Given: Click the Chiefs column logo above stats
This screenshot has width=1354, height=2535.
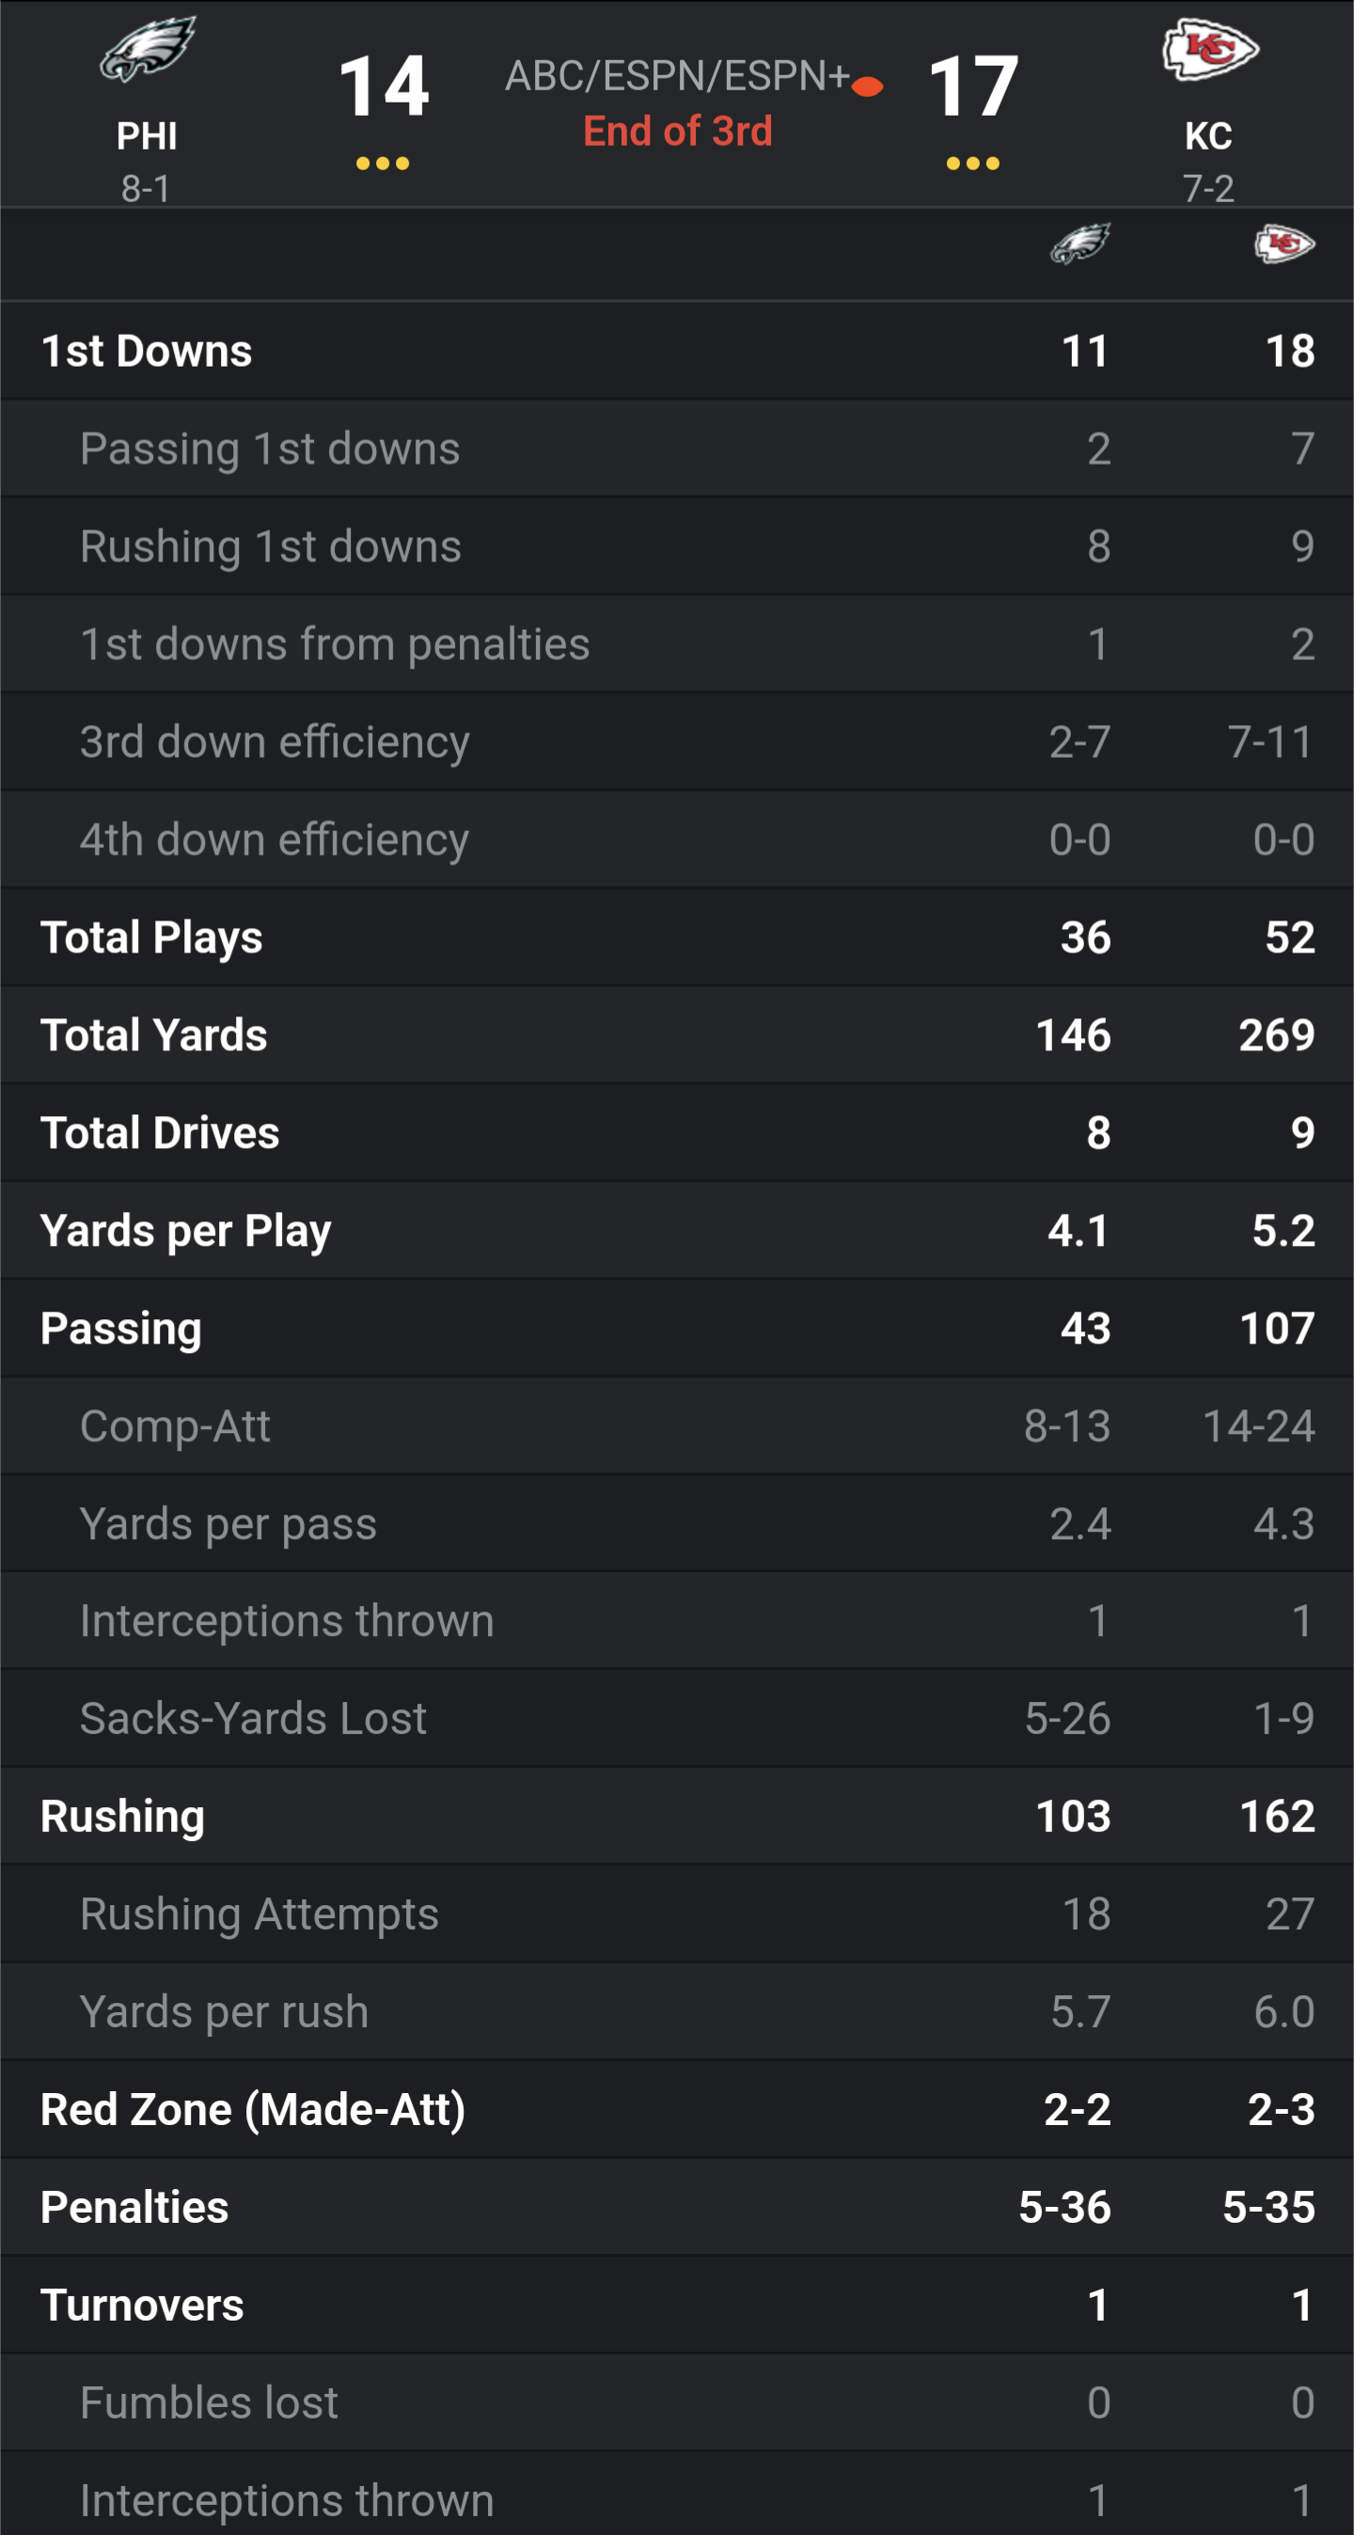Looking at the screenshot, I should click(1284, 244).
